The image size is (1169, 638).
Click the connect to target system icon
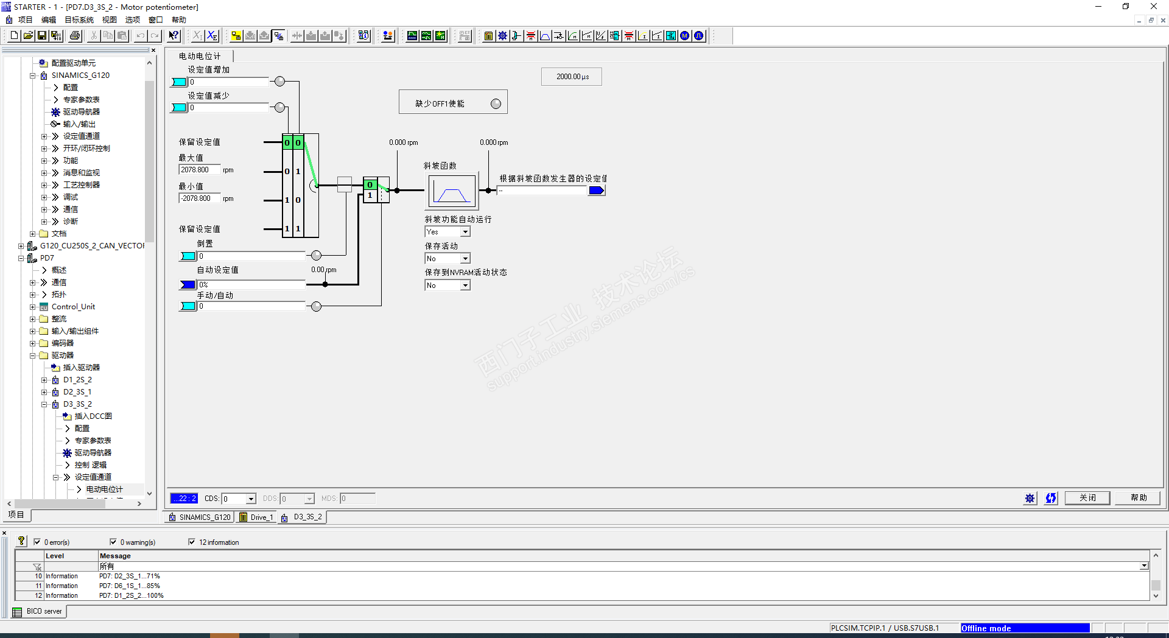(236, 36)
